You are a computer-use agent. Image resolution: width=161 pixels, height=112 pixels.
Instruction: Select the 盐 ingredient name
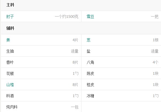(x=89, y=51)
